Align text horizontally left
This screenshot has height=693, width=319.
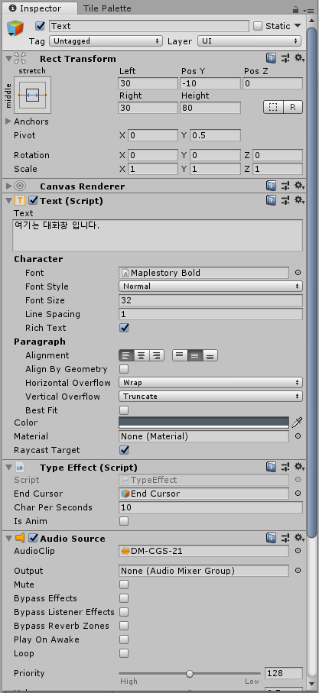point(127,355)
